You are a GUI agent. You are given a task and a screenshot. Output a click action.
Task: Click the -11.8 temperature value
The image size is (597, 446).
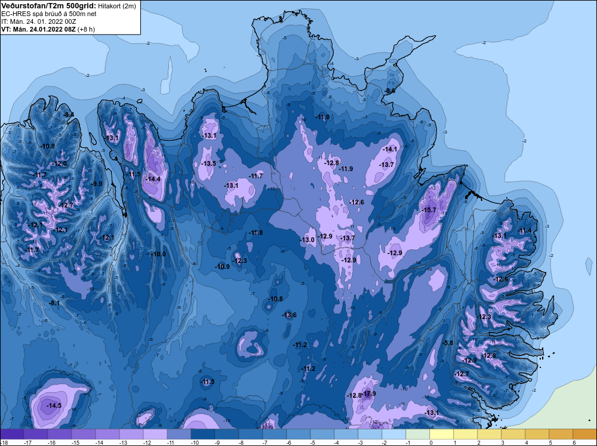tap(256, 233)
